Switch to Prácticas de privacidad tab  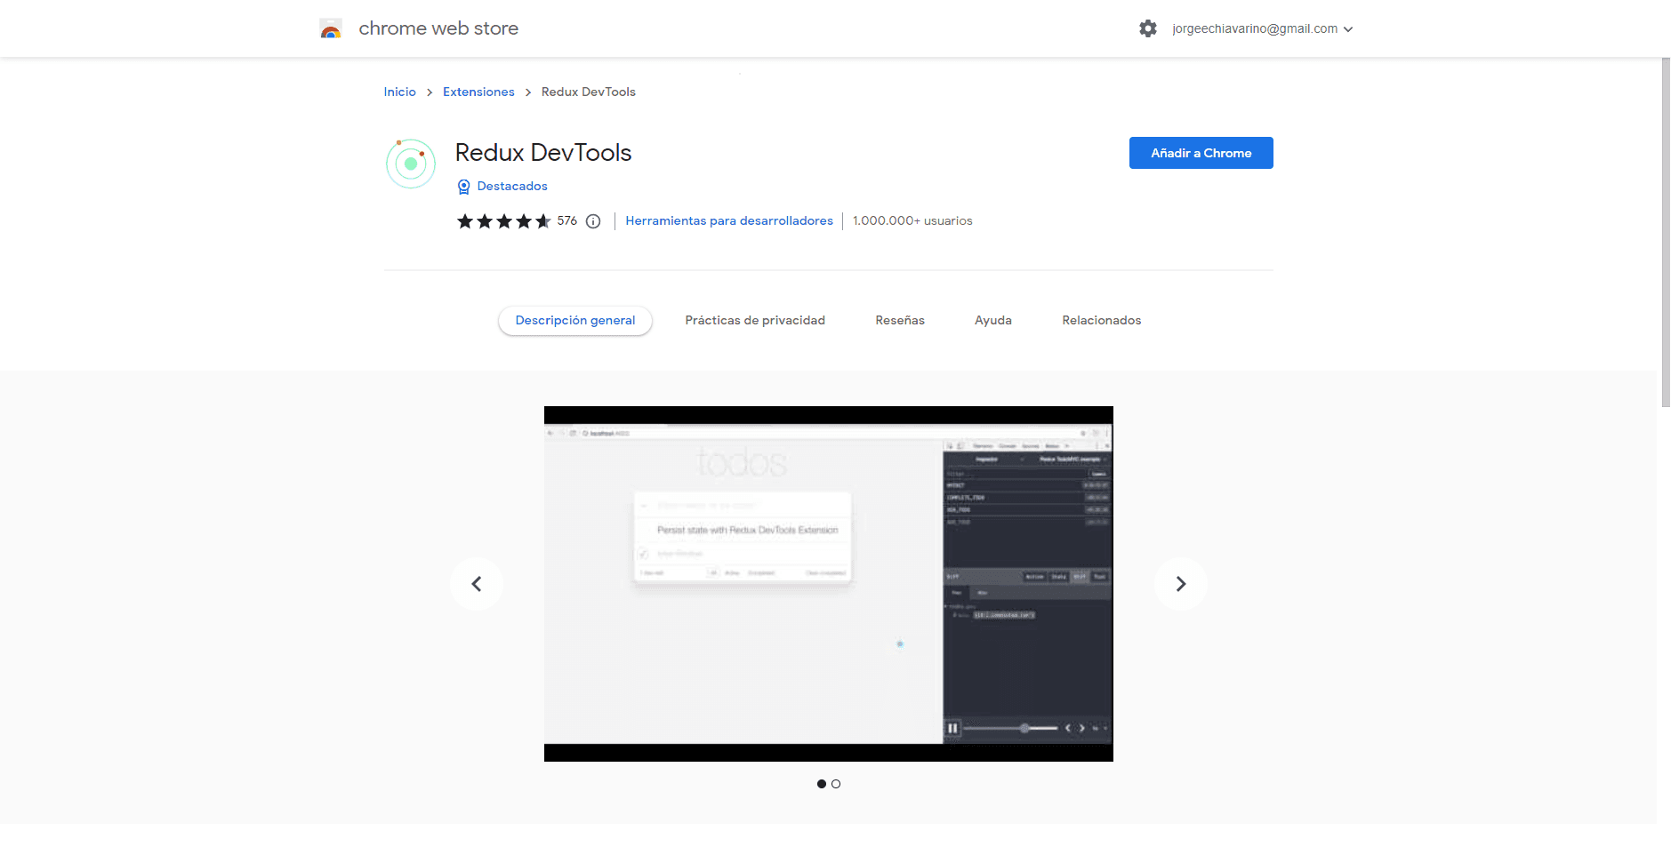coord(755,320)
